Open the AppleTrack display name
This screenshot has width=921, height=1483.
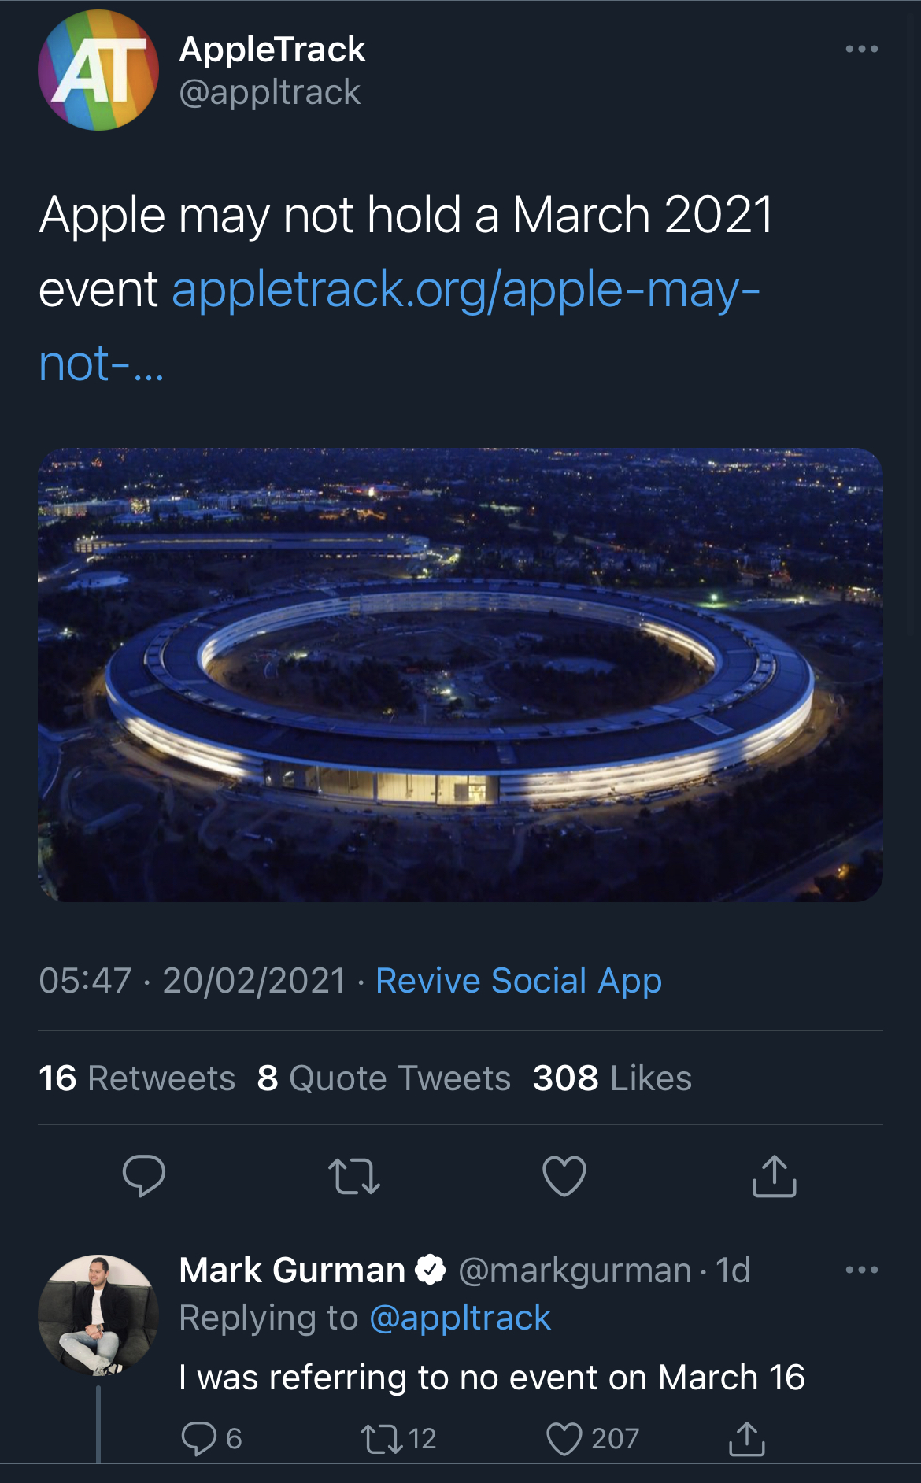[x=272, y=50]
